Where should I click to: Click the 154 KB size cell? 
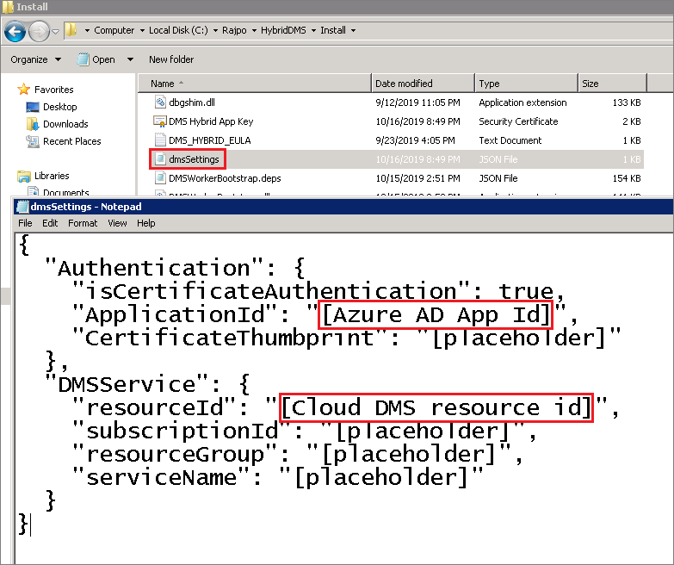pos(627,178)
